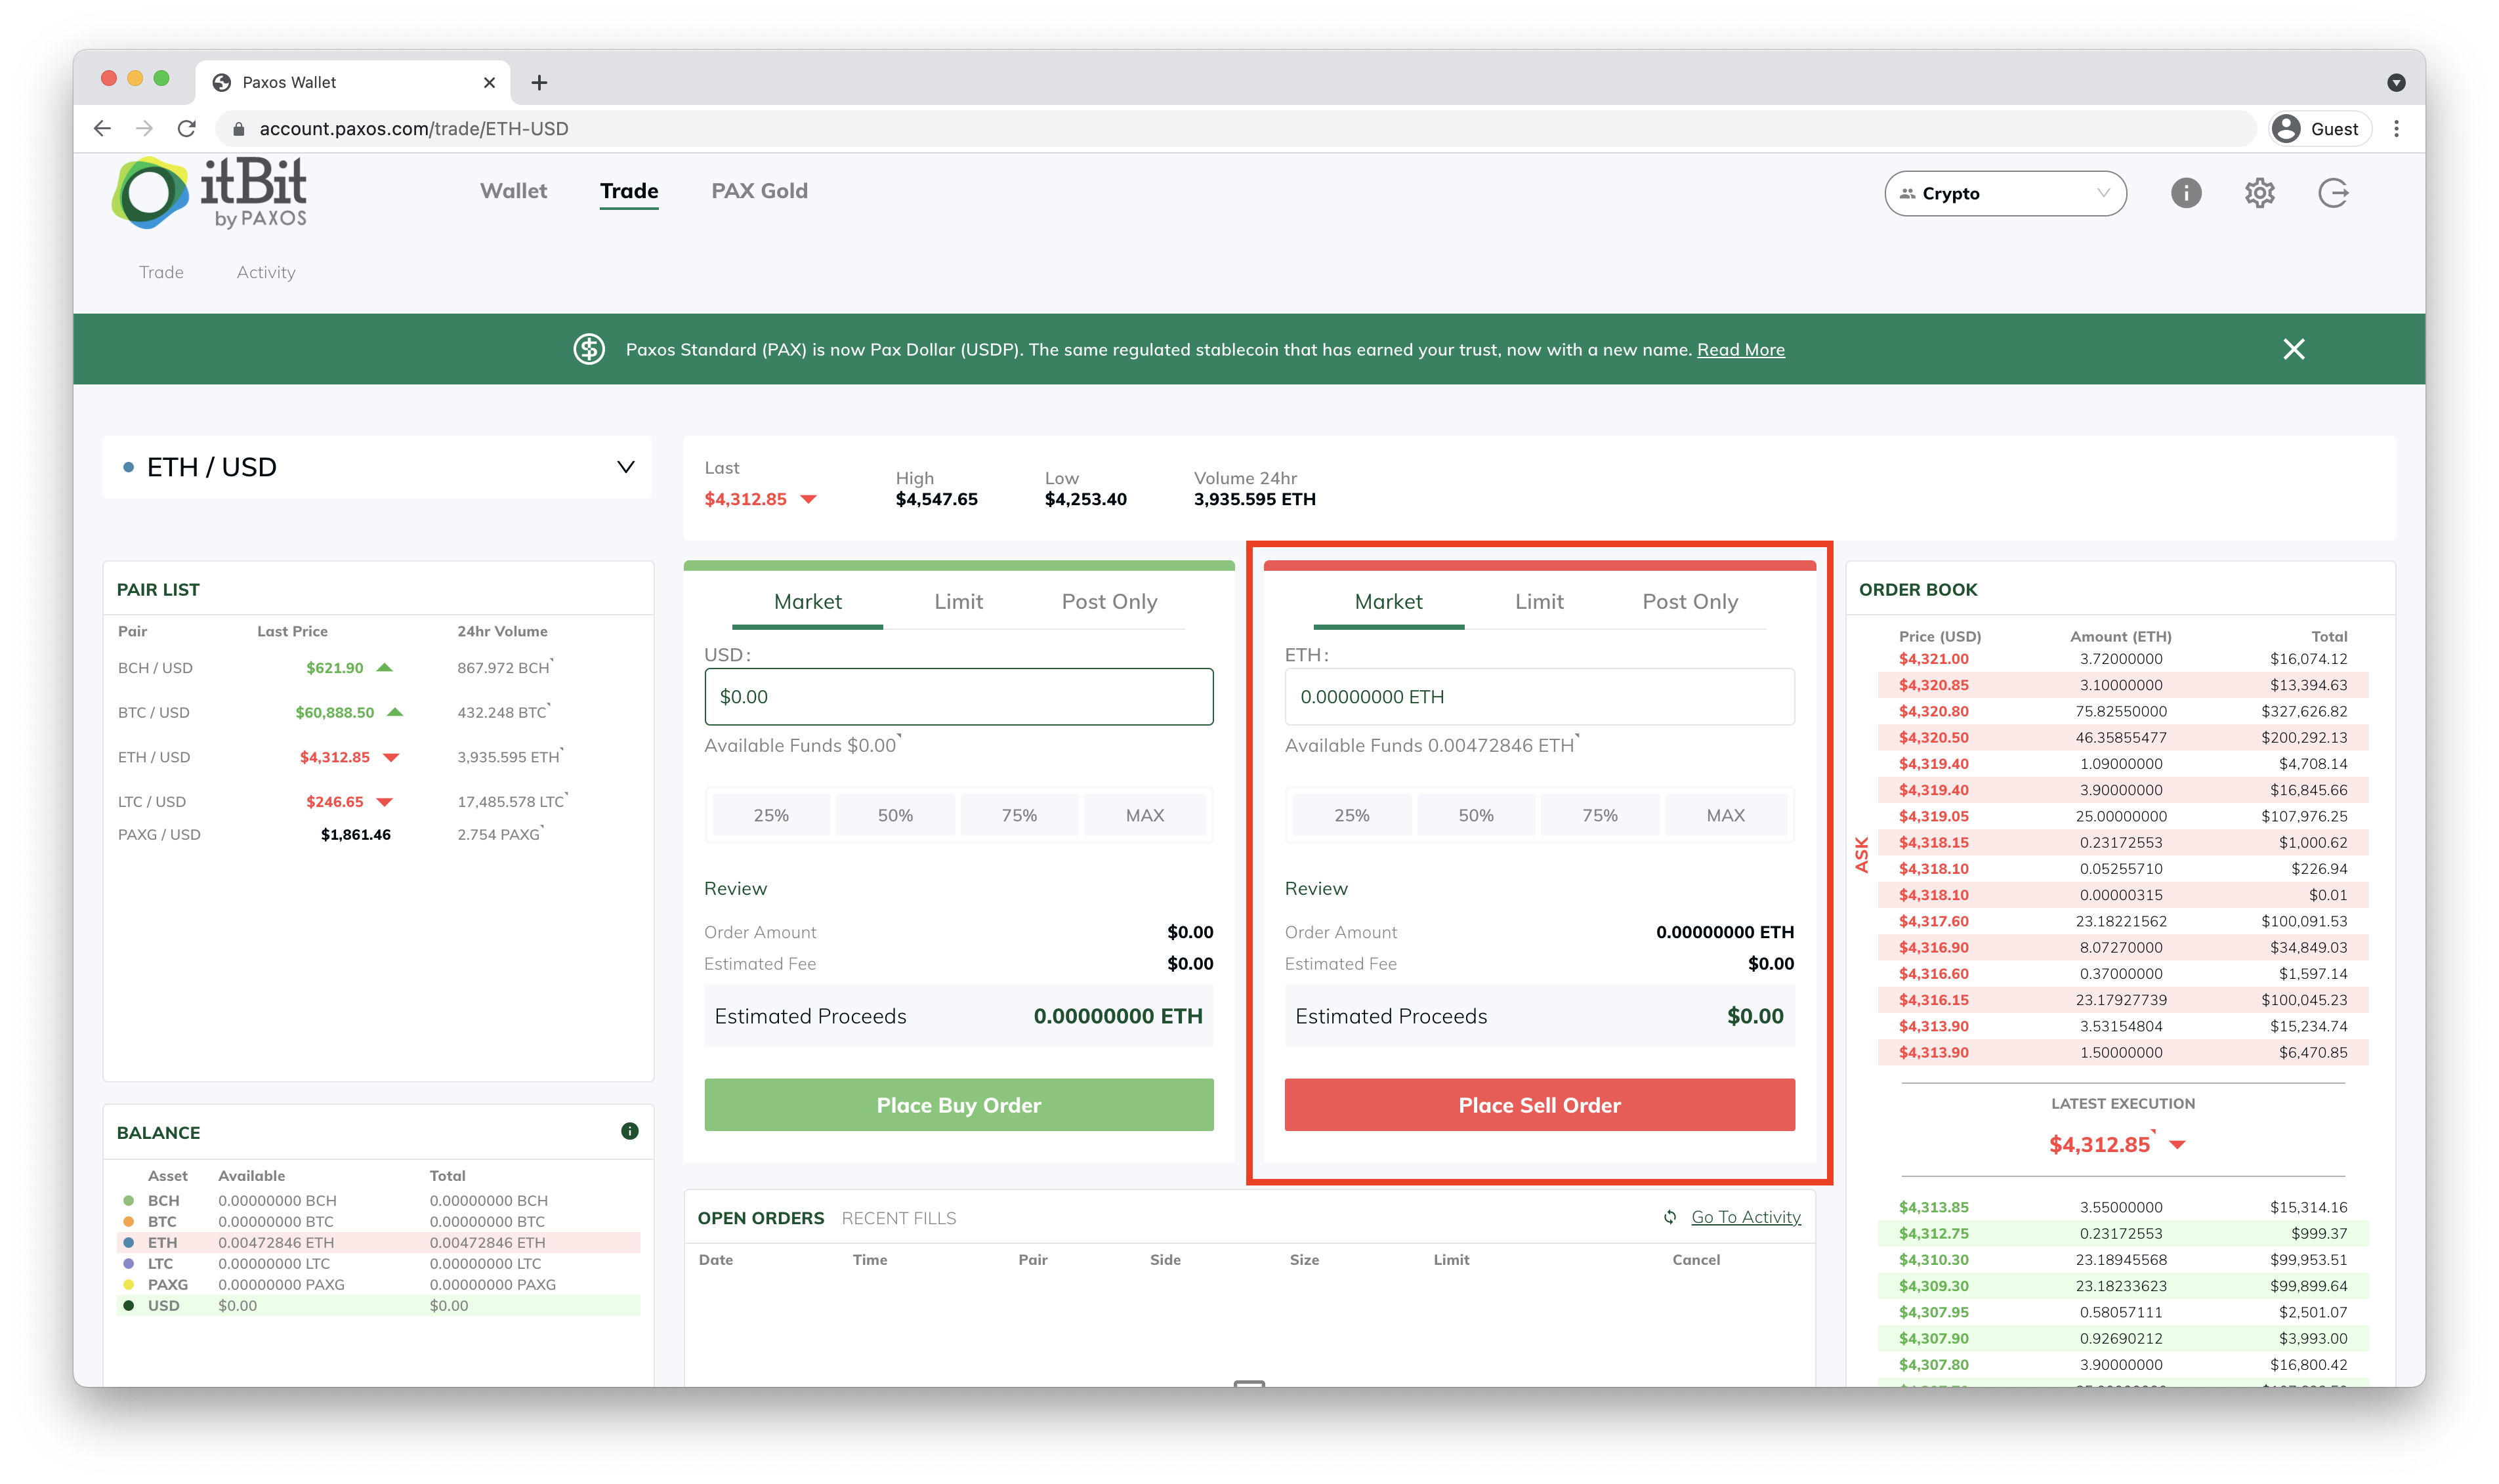Viewport: 2499px width, 1484px height.
Task: Open the settings gear icon
Action: [2259, 193]
